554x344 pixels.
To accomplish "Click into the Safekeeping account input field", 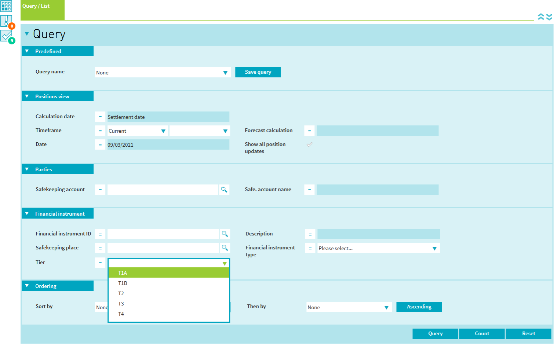I will [x=163, y=190].
